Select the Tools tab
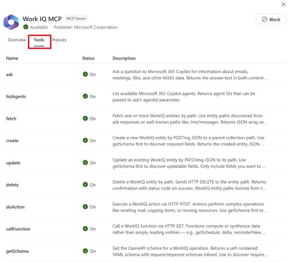The height and width of the screenshot is (262, 289). (x=39, y=40)
